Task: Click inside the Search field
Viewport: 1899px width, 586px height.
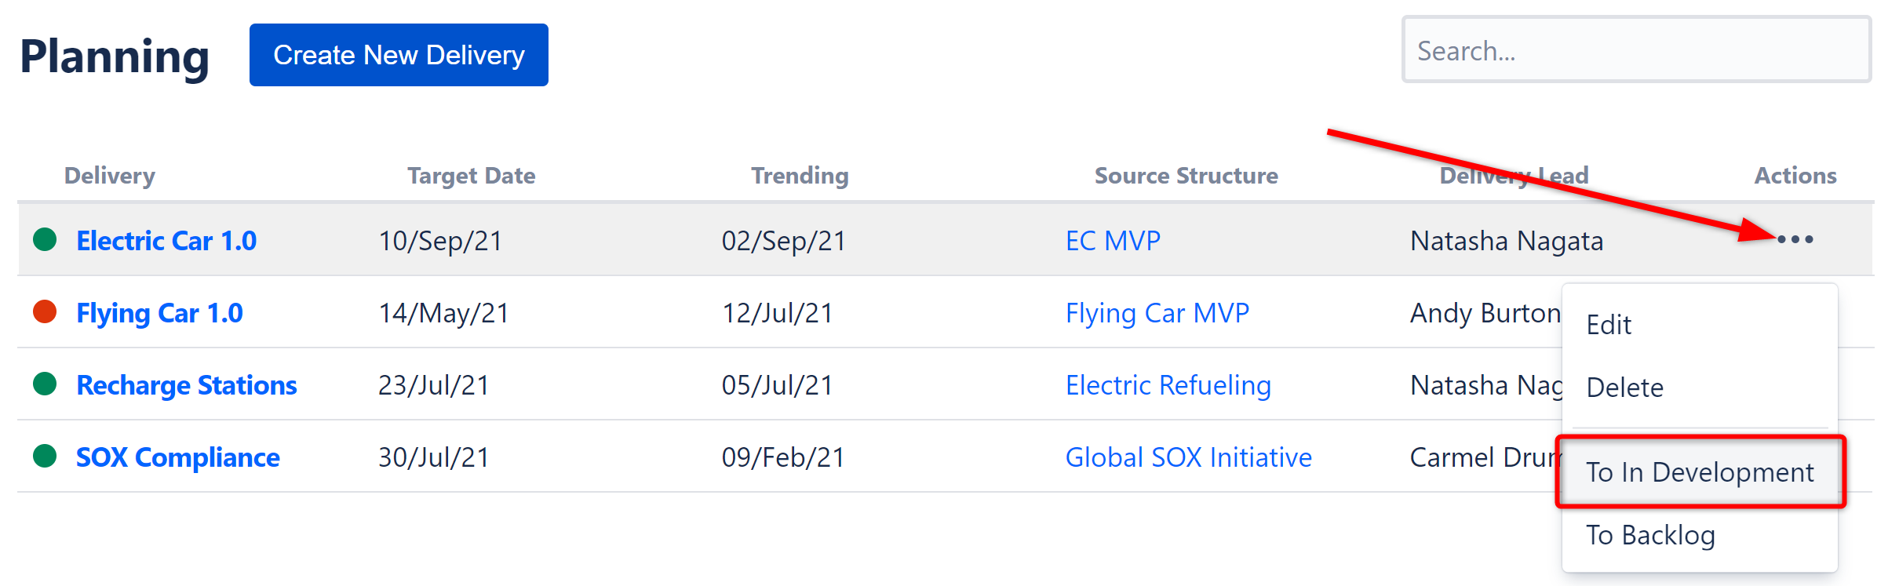Action: (1636, 50)
